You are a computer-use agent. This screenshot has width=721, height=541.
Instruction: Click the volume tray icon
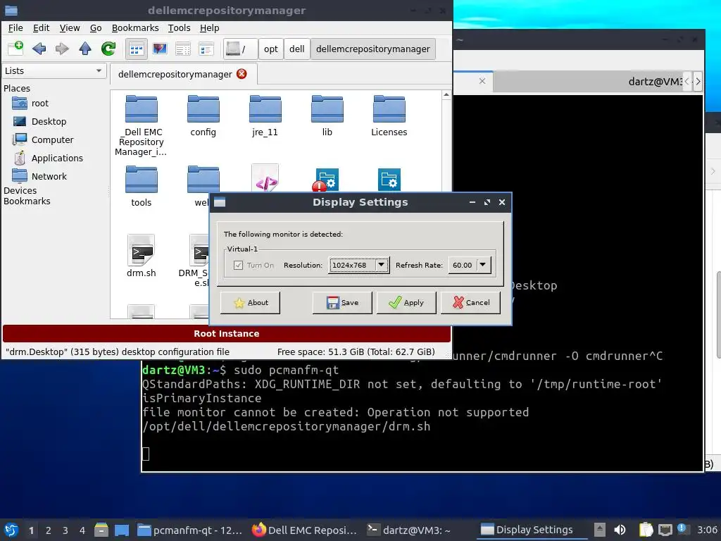(x=620, y=530)
